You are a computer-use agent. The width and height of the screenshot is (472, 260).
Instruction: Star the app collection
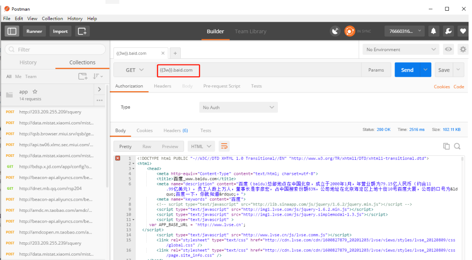[35, 92]
